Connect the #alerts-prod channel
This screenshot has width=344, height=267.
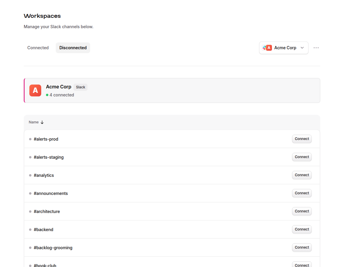click(x=302, y=139)
